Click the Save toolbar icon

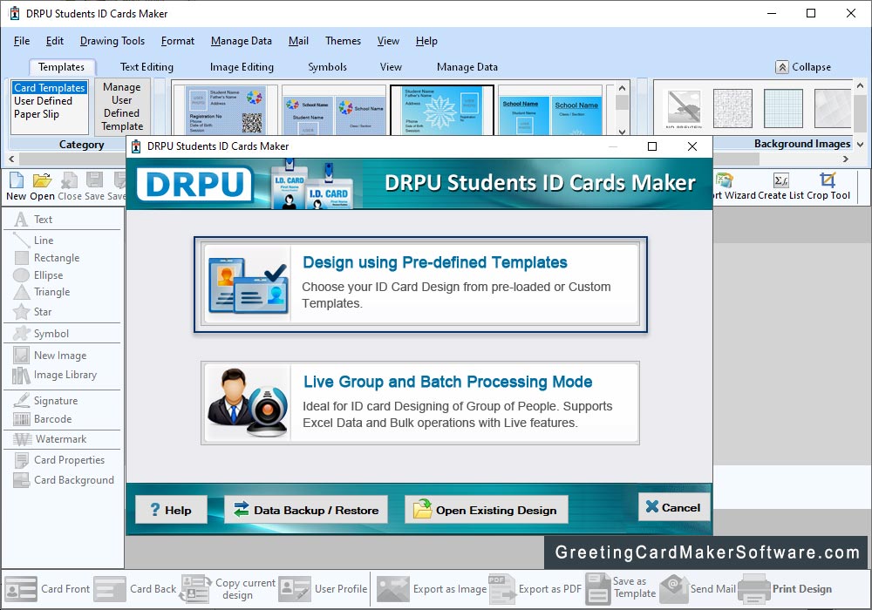tap(94, 186)
